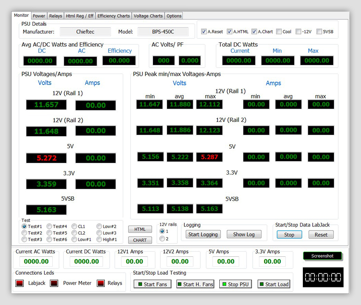Click the Manufacturer field showing Chieftec
This screenshot has height=305, width=361.
pos(85,32)
